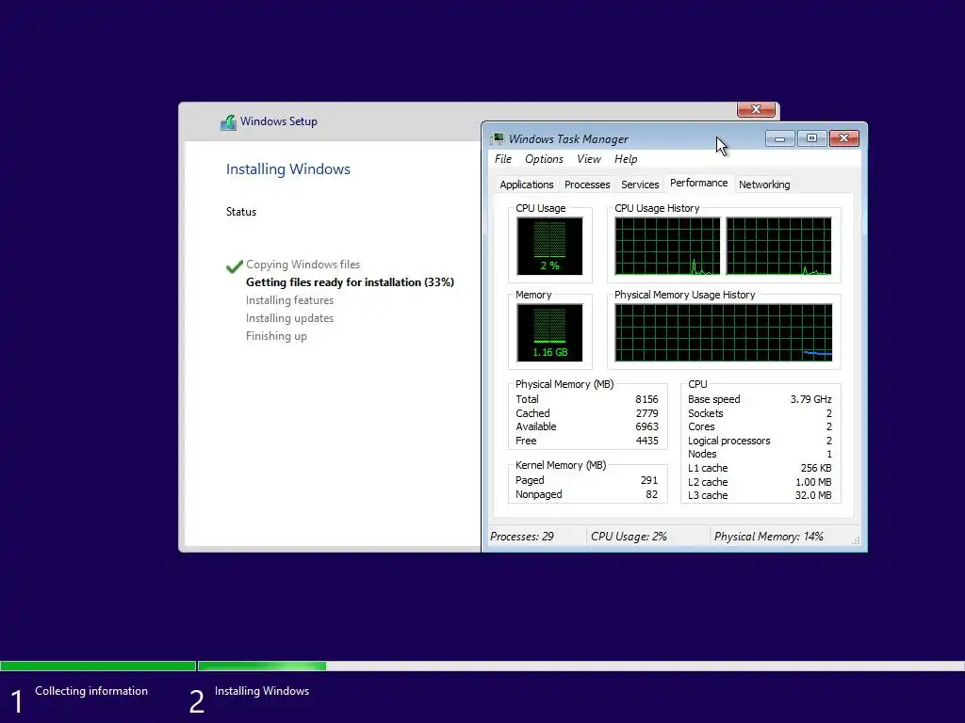Open the File menu in Task Manager
The image size is (965, 723).
click(x=503, y=159)
